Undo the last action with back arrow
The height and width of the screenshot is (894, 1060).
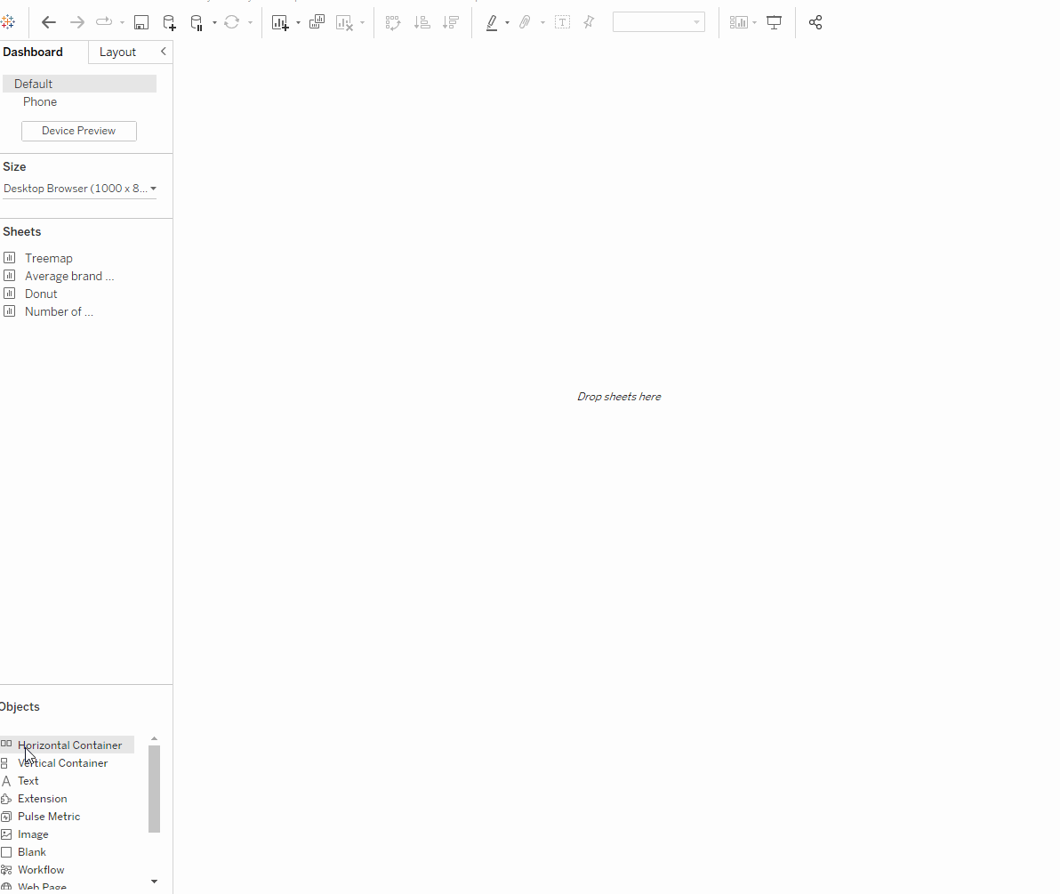tap(49, 22)
